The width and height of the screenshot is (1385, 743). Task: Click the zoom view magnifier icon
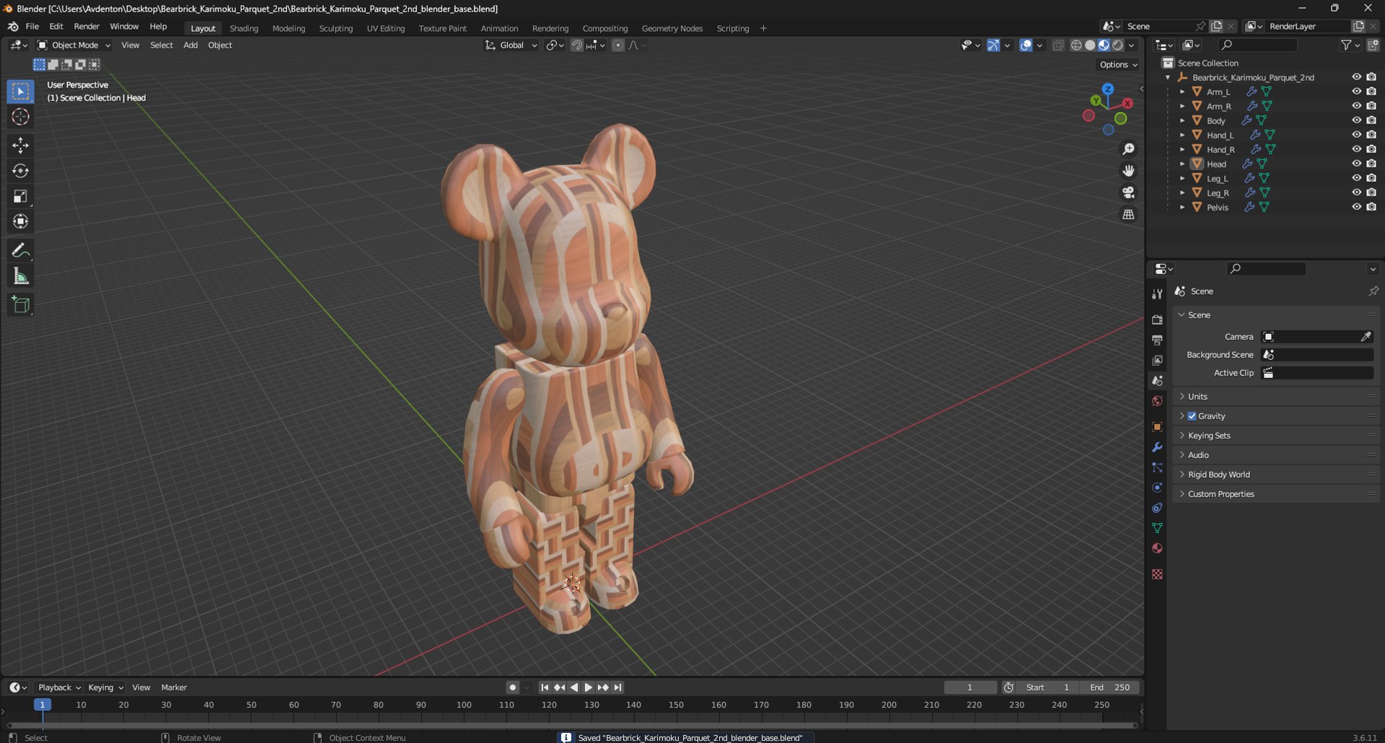(x=1128, y=149)
